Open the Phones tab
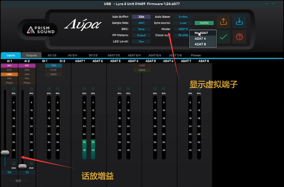284x187 pixels. pos(196,55)
